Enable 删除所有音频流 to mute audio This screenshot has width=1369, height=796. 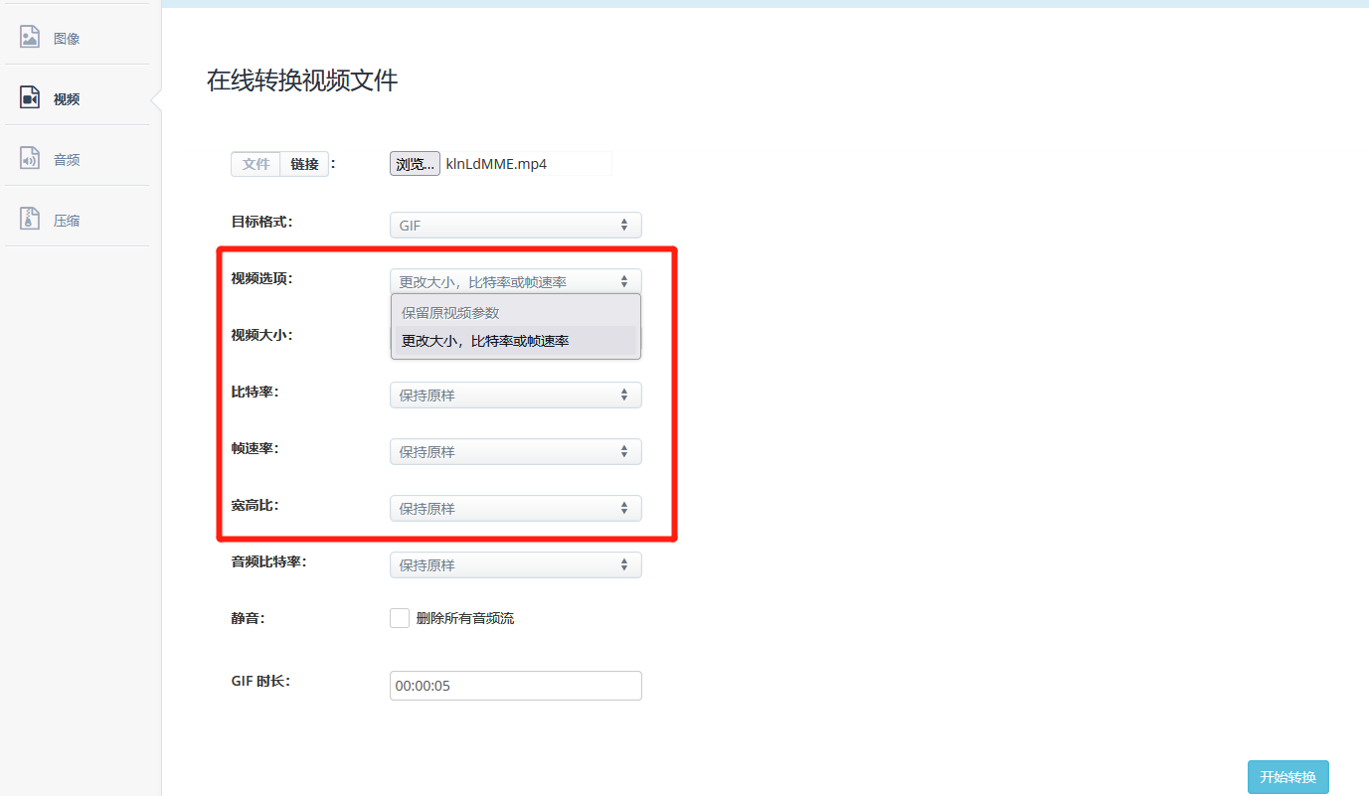[x=400, y=617]
